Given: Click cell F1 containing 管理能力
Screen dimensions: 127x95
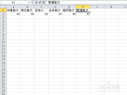Looking at the screenshot, I should click(x=83, y=10).
